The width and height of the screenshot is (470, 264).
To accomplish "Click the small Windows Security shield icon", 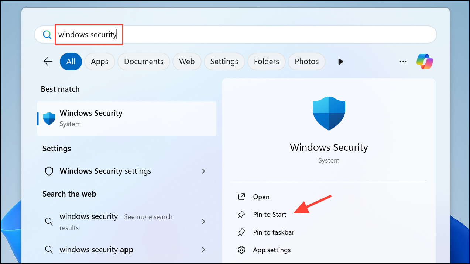I will [49, 118].
